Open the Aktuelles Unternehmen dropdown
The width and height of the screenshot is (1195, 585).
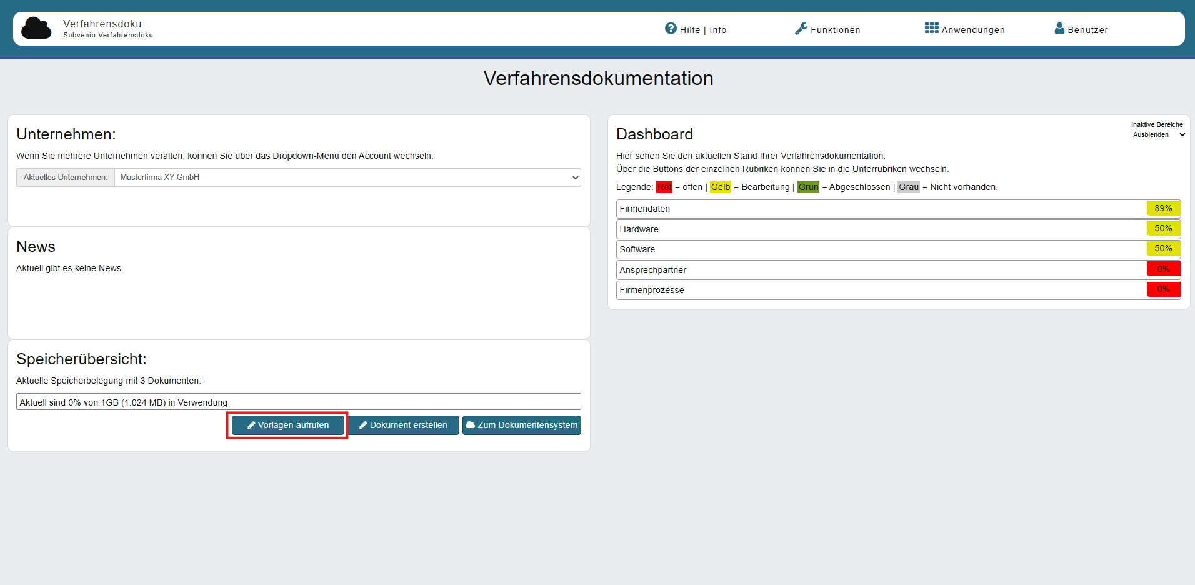tap(347, 177)
